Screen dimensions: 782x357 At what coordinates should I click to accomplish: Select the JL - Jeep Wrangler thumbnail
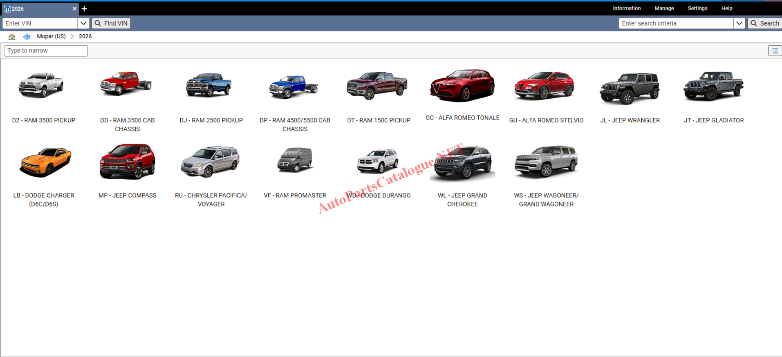tap(630, 88)
